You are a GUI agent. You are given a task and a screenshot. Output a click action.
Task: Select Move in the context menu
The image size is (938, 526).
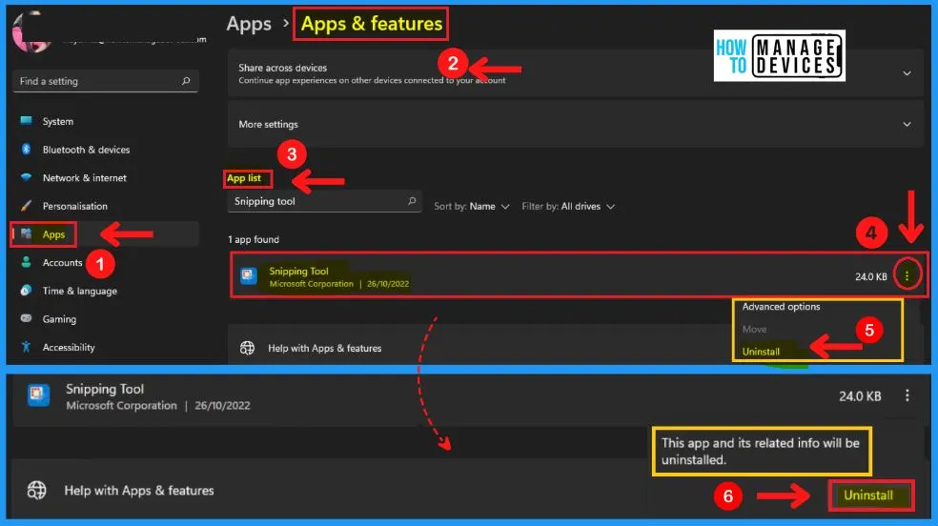pyautogui.click(x=754, y=330)
